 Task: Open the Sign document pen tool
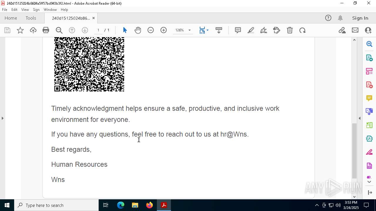pyautogui.click(x=264, y=30)
